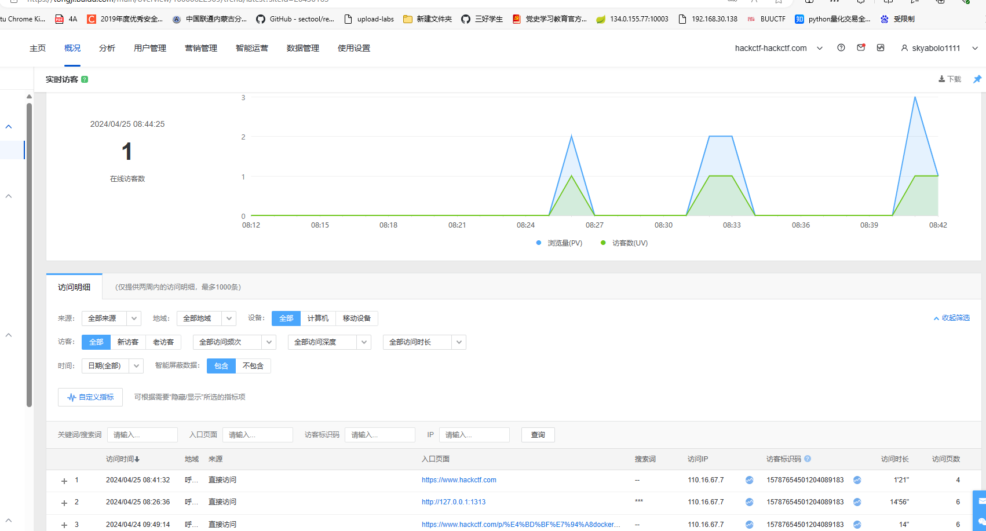Viewport: 986px width, 531px height.
Task: Open the BUUCTF bookmark
Action: (x=766, y=19)
